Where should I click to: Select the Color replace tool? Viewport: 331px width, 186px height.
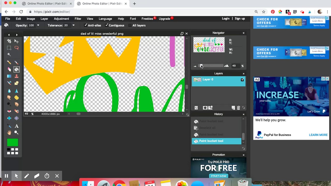pos(9,83)
